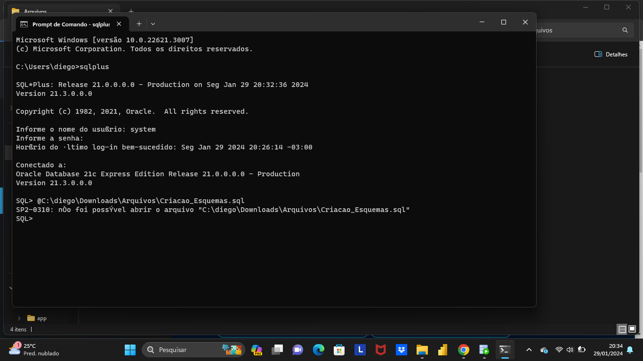Select the app folder in navigation pane
The image size is (643, 361).
37,318
